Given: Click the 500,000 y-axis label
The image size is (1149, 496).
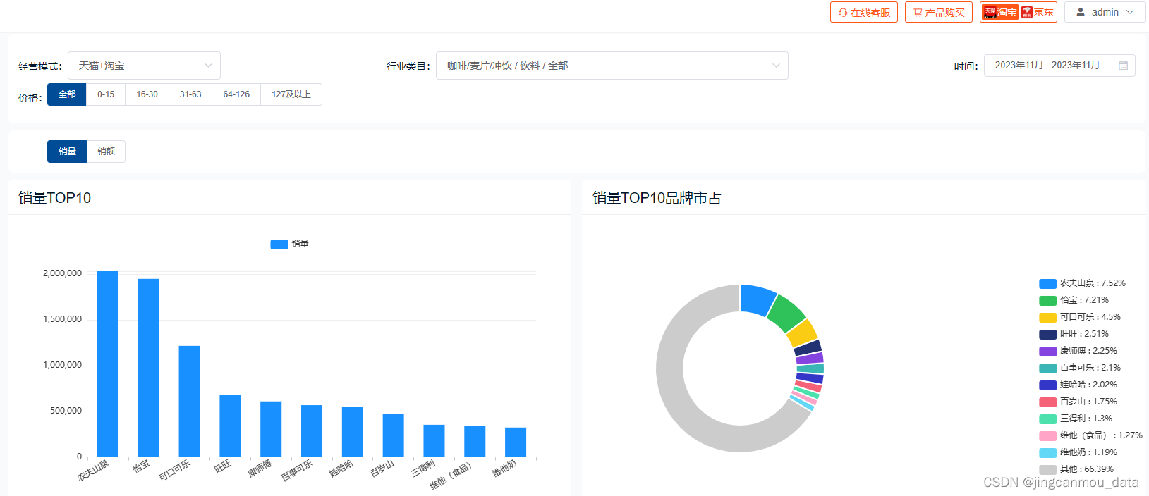Looking at the screenshot, I should pyautogui.click(x=66, y=411).
